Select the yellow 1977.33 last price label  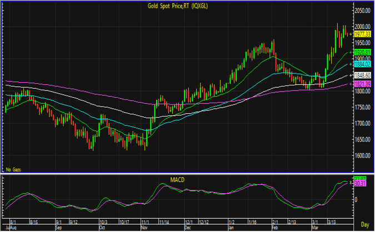pyautogui.click(x=363, y=34)
